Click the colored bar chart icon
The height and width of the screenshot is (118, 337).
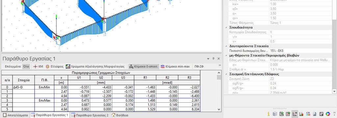pyautogui.click(x=301, y=114)
